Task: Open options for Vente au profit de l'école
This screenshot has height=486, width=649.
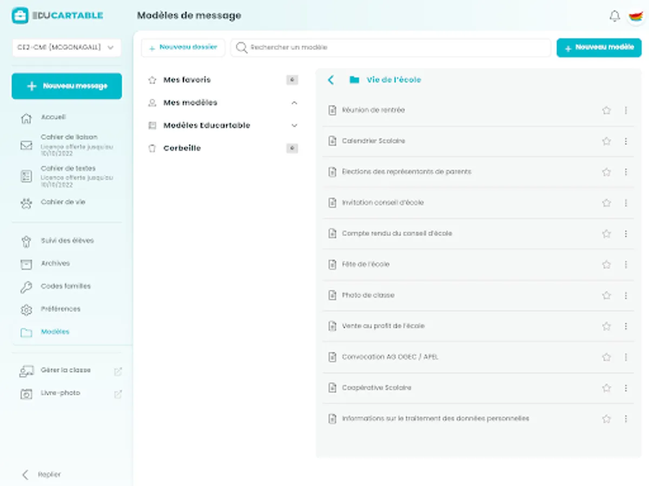Action: (626, 326)
